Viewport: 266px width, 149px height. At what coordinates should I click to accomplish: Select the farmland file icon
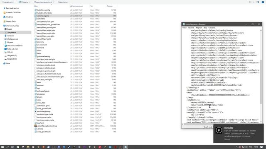(35, 48)
